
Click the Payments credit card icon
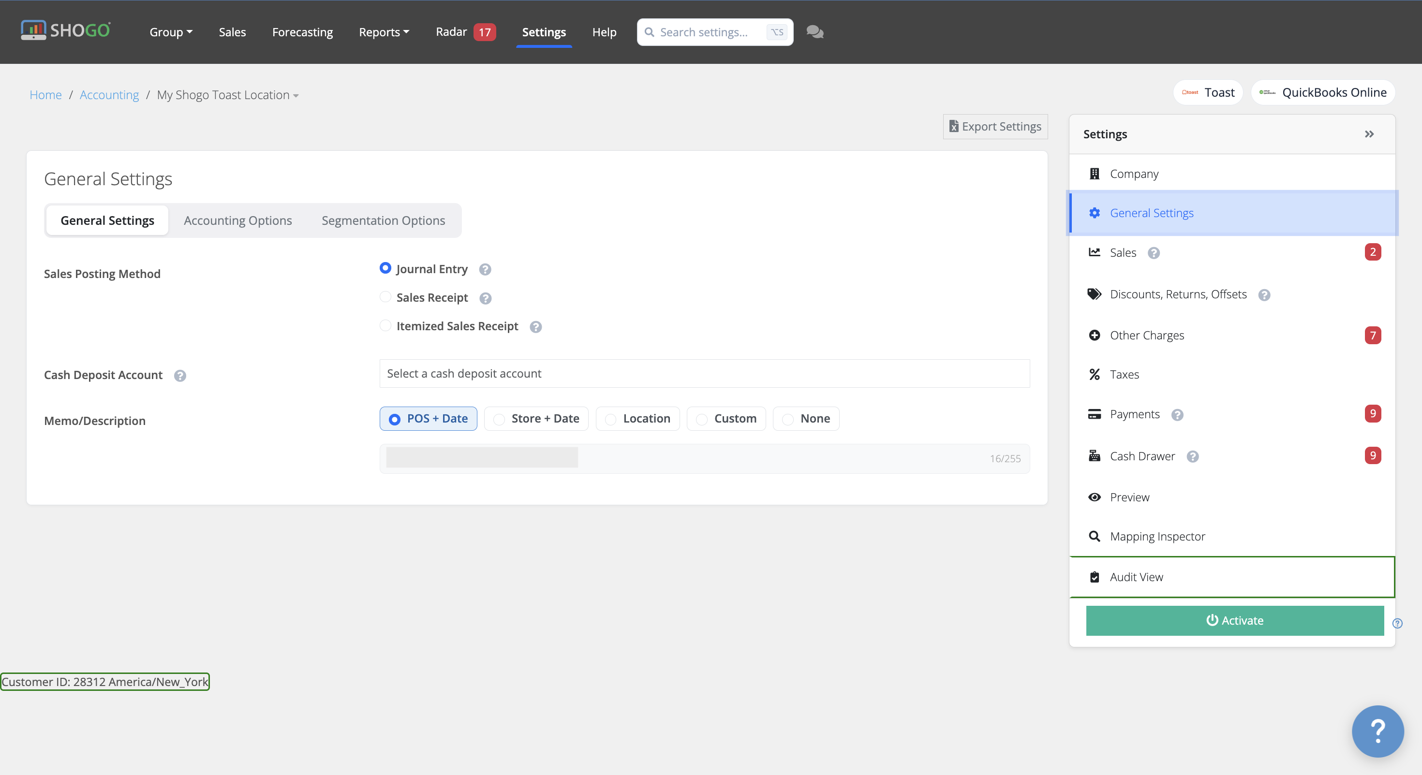pyautogui.click(x=1094, y=414)
